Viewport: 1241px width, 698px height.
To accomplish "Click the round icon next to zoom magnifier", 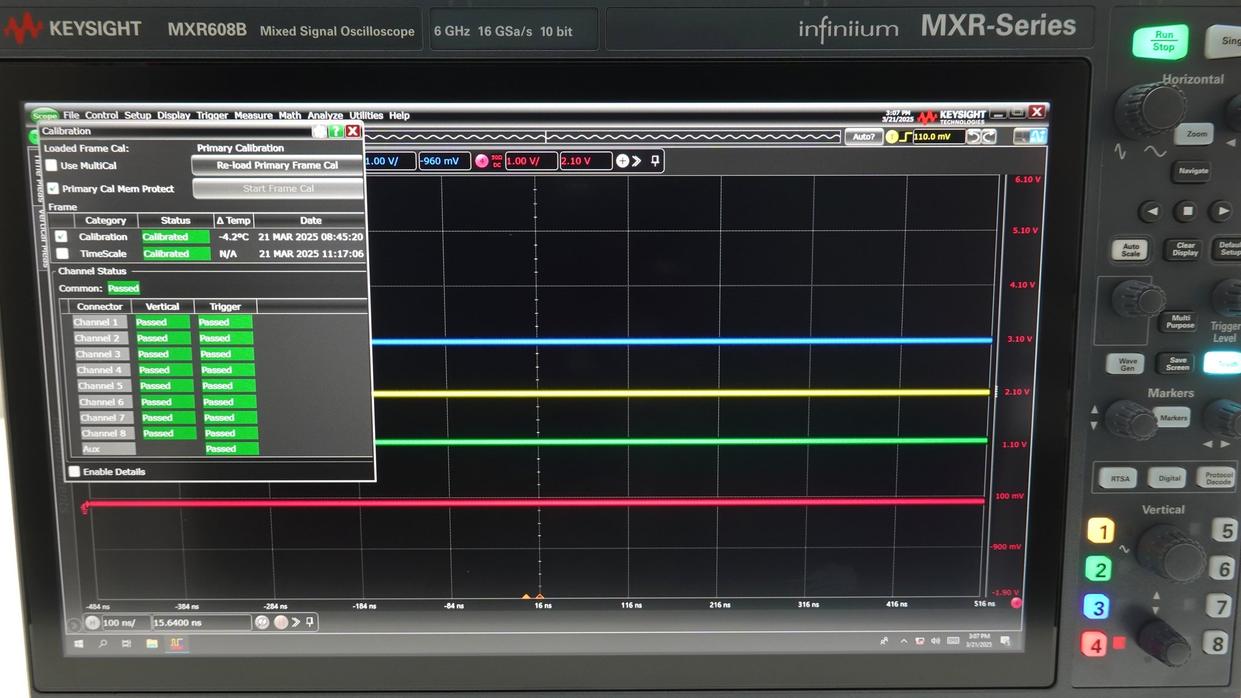I will (x=281, y=622).
